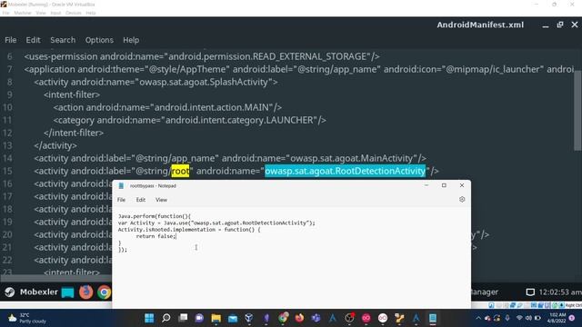Open Microsoft Teams on the taskbar
The image size is (582, 327).
316,318
